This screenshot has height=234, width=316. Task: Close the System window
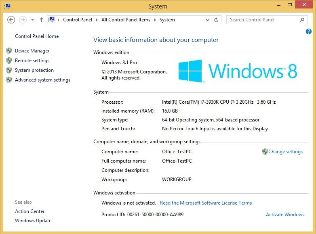[304, 4]
